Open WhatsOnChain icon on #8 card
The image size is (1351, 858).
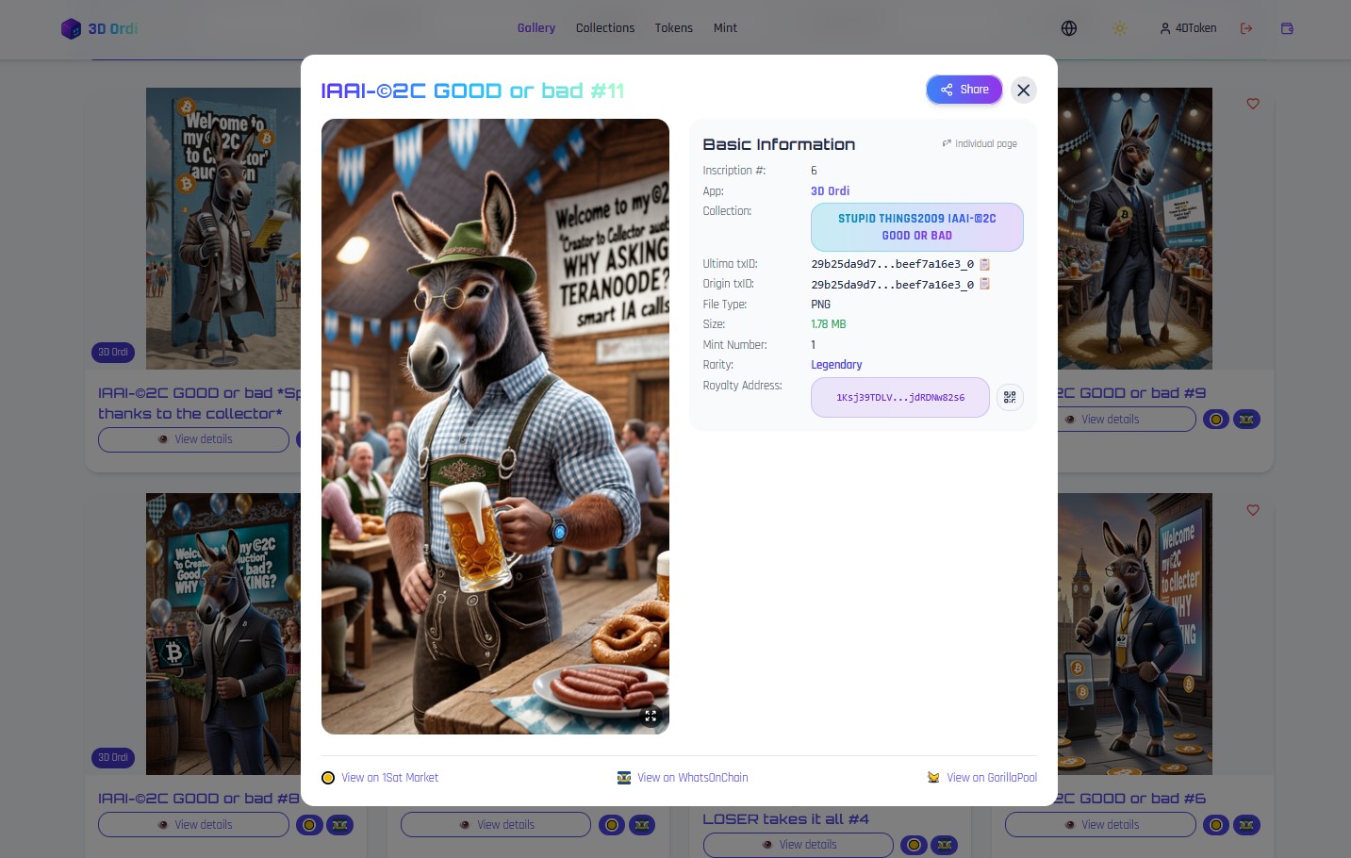point(339,825)
